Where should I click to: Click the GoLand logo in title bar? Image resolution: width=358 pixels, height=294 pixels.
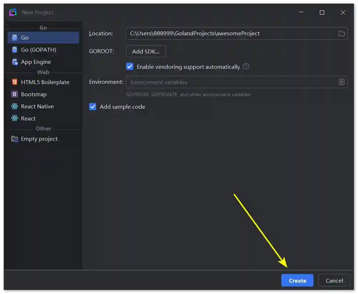pyautogui.click(x=13, y=12)
